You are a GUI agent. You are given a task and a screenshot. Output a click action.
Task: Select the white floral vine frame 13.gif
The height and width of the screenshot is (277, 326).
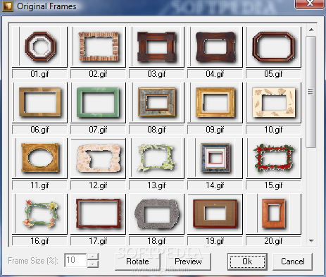click(156, 158)
